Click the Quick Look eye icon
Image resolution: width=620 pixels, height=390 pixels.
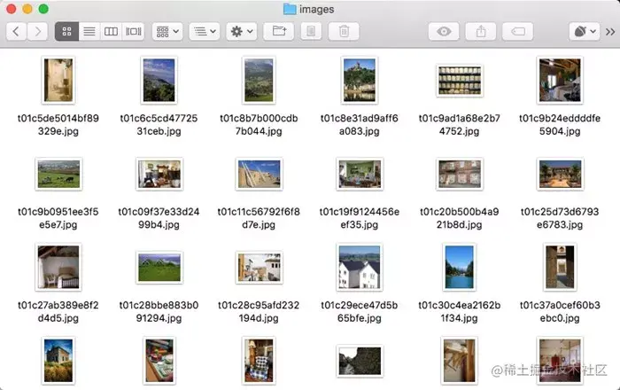coord(444,31)
